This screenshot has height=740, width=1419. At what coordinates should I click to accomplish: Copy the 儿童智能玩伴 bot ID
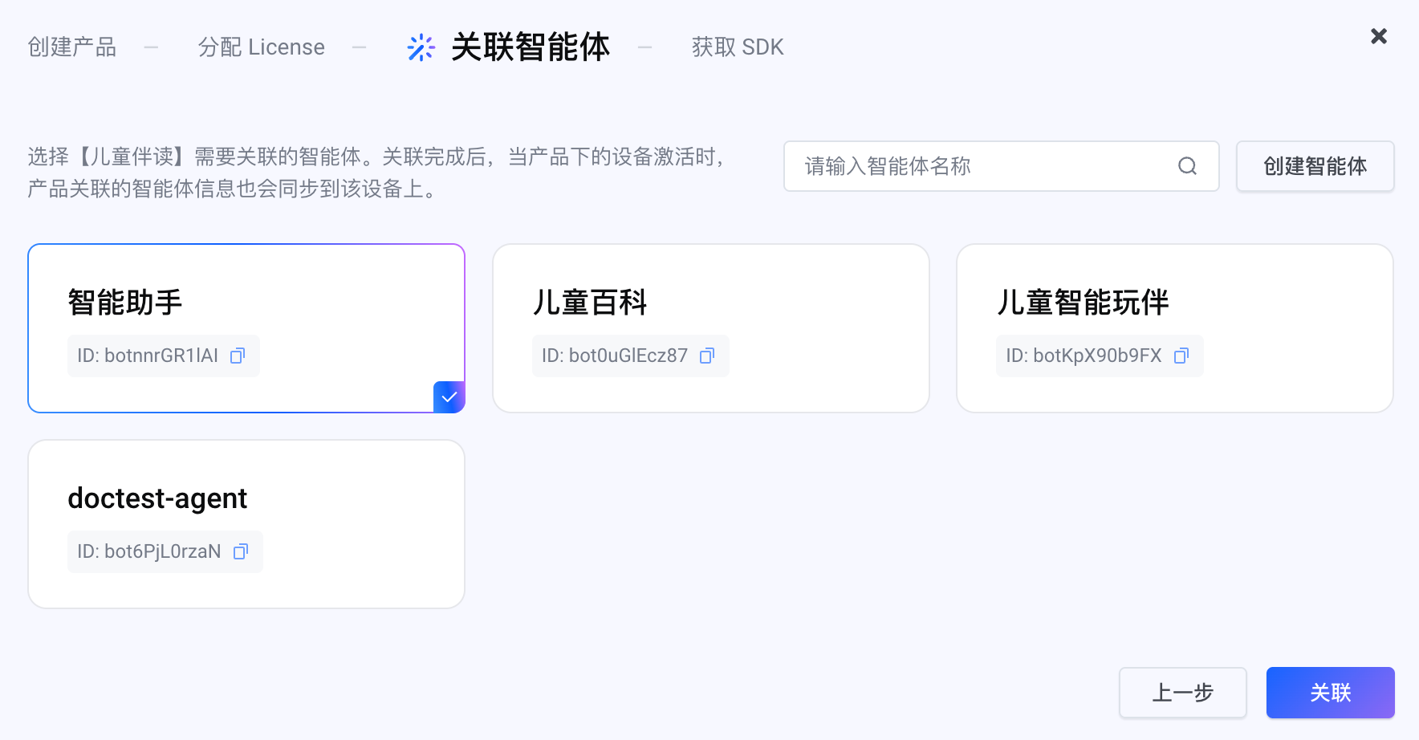(1181, 356)
